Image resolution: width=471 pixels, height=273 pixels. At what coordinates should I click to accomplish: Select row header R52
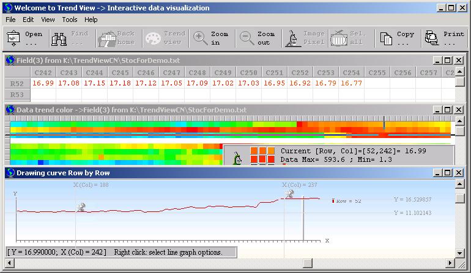point(17,84)
